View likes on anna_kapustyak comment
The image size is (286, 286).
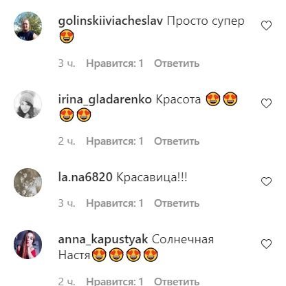coord(115,281)
